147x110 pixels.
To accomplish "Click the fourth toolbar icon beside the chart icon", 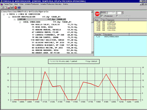I will [12, 8].
